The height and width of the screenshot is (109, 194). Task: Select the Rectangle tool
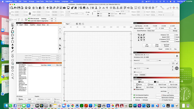tap(12, 32)
